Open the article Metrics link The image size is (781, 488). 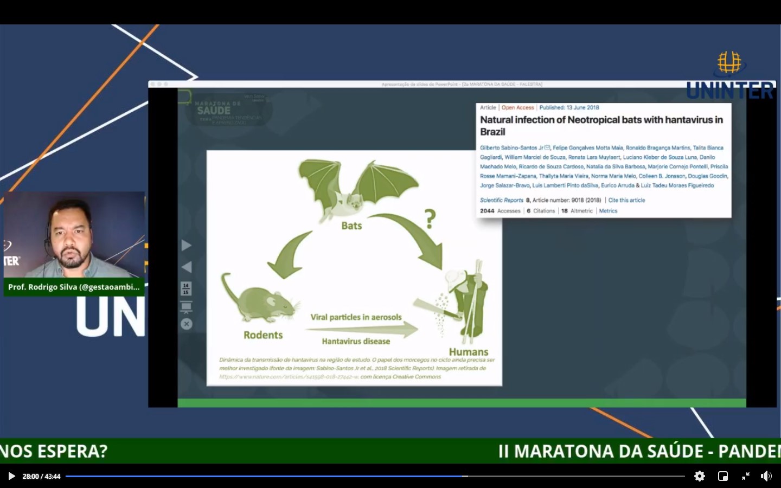pos(608,211)
